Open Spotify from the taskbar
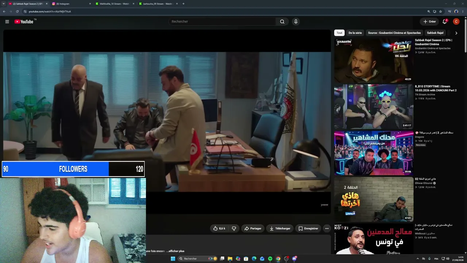467x263 pixels. click(x=270, y=259)
